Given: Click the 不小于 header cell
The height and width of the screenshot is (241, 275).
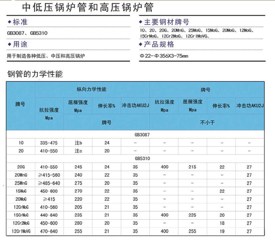Looking at the screenshot, I should pos(207,122).
